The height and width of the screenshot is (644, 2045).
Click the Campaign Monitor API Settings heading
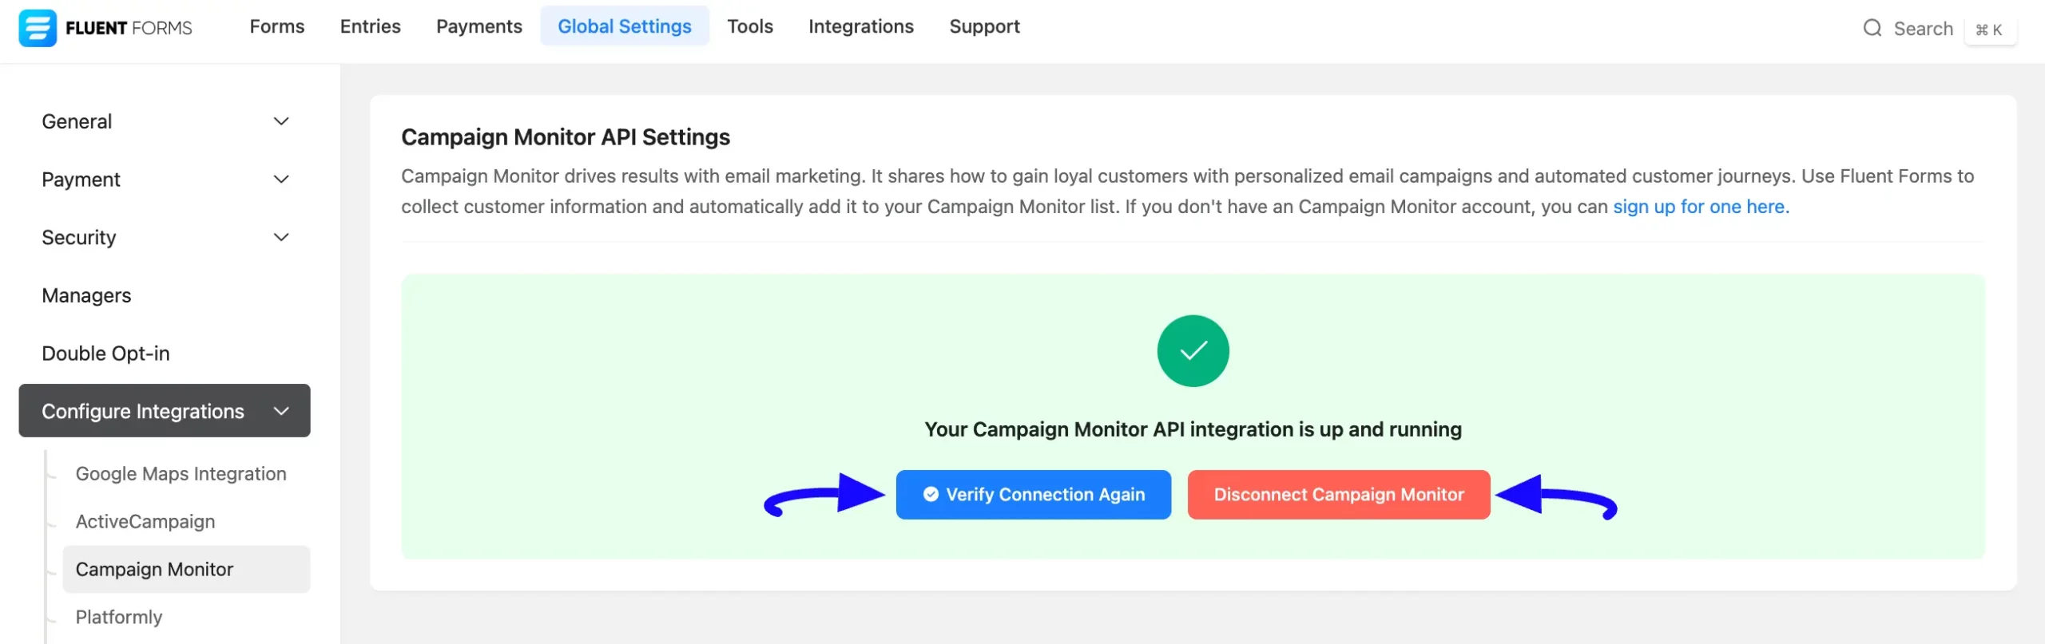click(566, 137)
